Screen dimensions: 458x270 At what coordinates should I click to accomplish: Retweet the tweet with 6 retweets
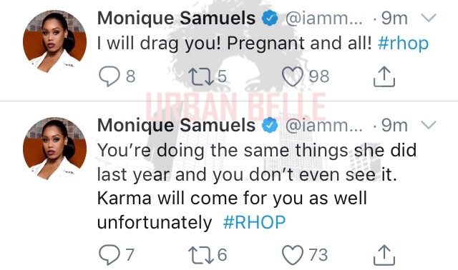[200, 255]
